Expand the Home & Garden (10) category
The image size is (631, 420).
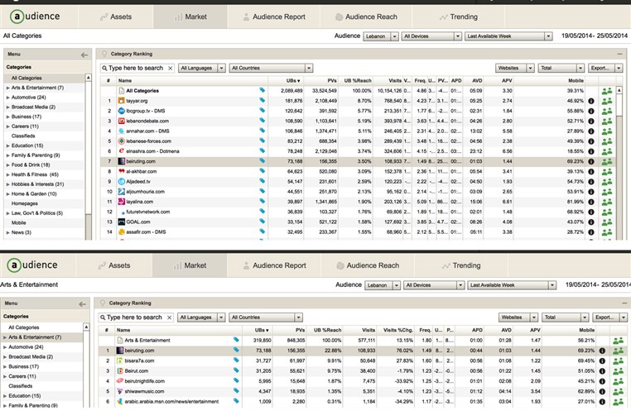7,194
